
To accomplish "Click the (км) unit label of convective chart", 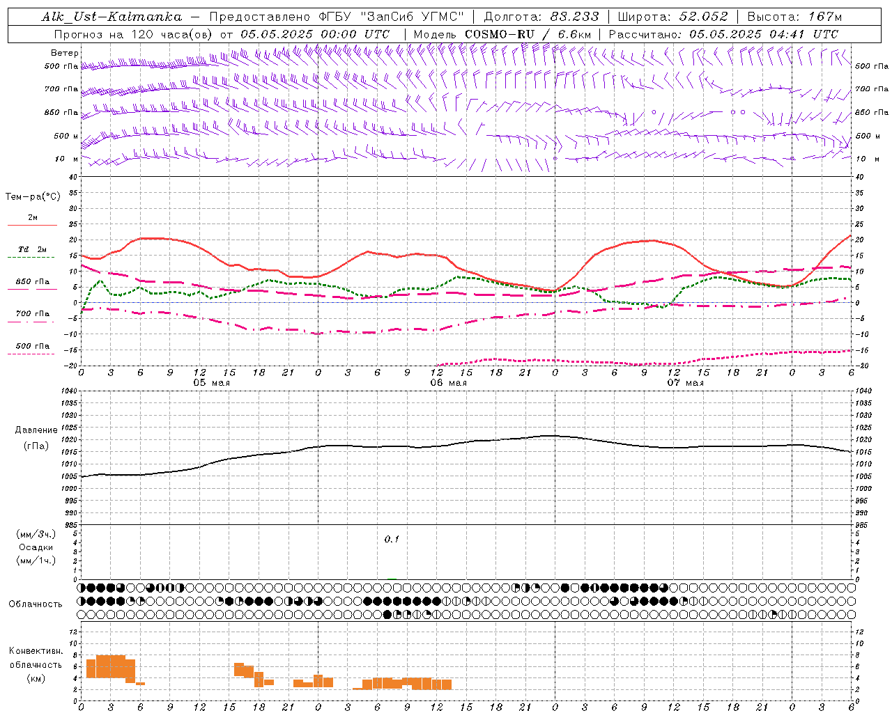I will point(36,678).
